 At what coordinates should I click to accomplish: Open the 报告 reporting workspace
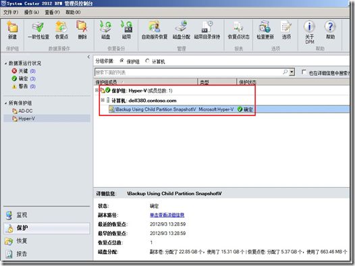pos(47,254)
